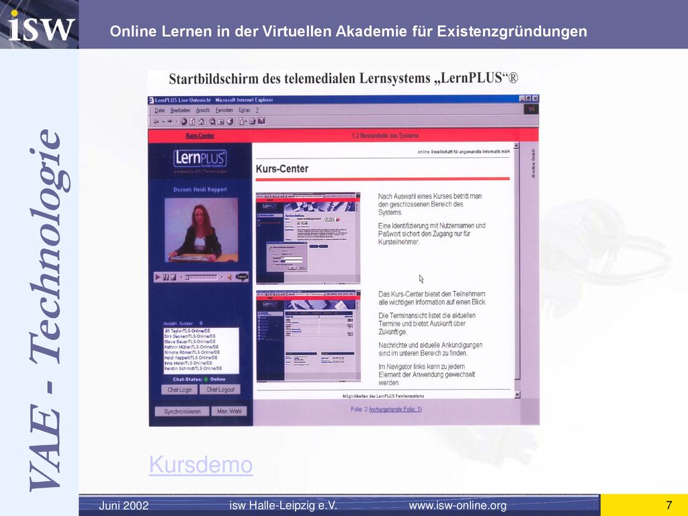Screen dimensions: 688x516
Task: Click the 1.2 Bestandteile des Systems title
Action: 385,136
